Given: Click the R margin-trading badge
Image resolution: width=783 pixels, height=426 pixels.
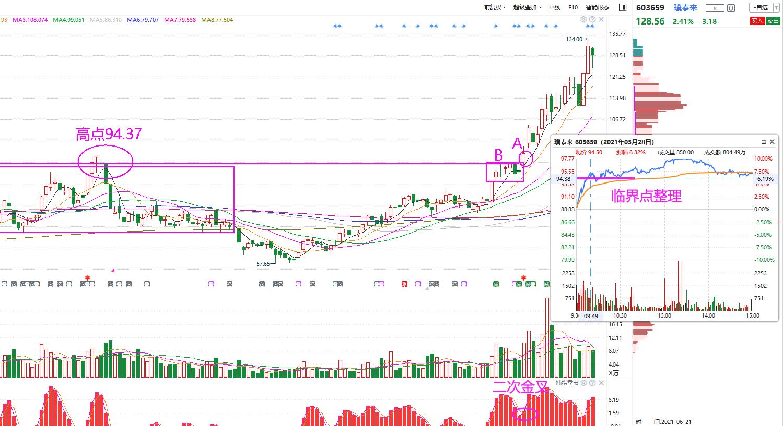Looking at the screenshot, I should pyautogui.click(x=715, y=8).
